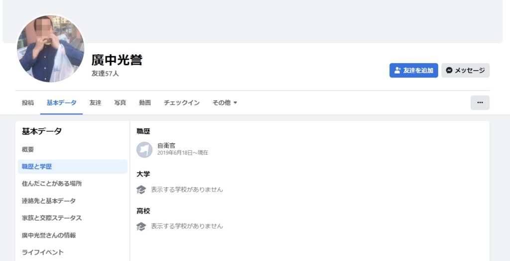The image size is (510, 261).
Task: Switch to the 投稿 tab
Action: click(x=28, y=102)
